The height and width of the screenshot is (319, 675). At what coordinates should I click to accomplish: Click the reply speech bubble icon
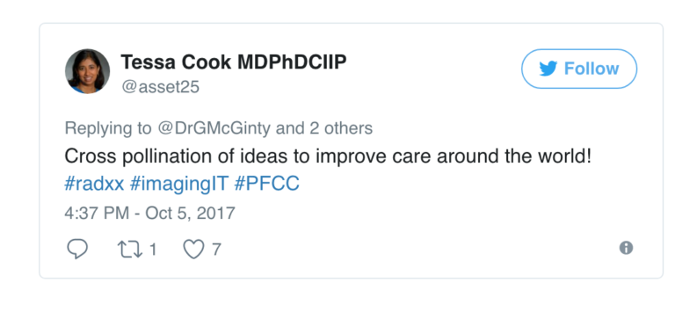(x=77, y=249)
